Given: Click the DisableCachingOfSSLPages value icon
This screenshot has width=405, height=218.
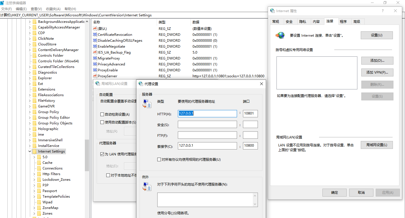Looking at the screenshot, I should (95, 40).
